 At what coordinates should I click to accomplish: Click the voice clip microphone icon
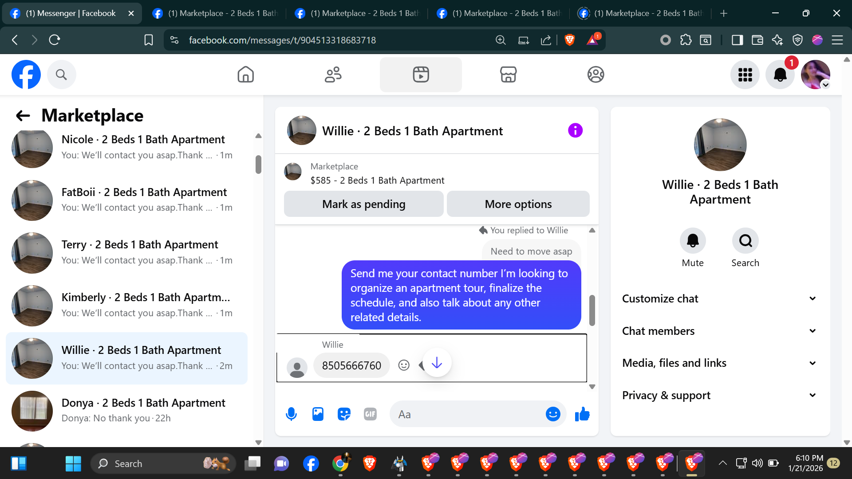pos(291,414)
